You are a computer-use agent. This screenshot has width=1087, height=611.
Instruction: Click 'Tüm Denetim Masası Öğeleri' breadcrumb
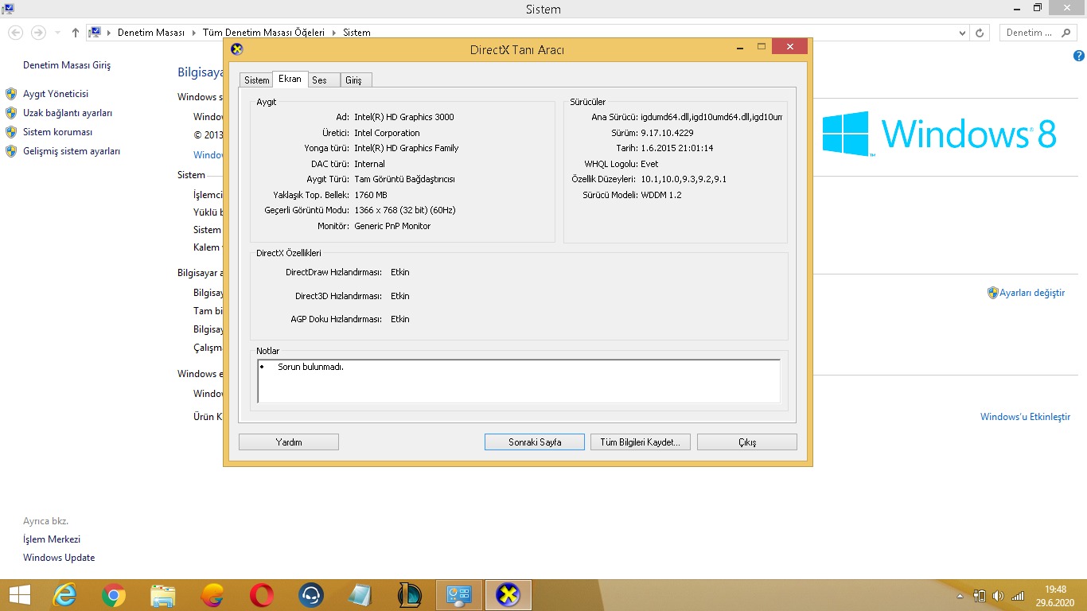tap(263, 33)
